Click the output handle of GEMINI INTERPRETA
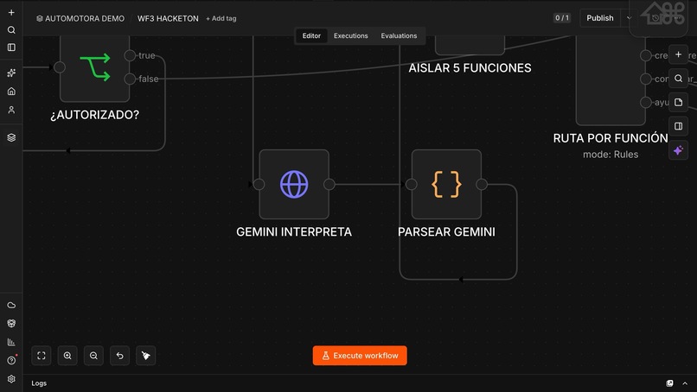This screenshot has width=697, height=392. point(329,184)
